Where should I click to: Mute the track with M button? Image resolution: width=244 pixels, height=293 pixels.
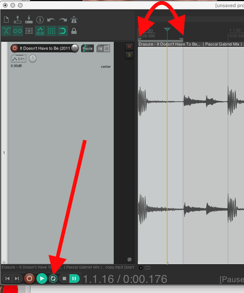click(x=129, y=47)
